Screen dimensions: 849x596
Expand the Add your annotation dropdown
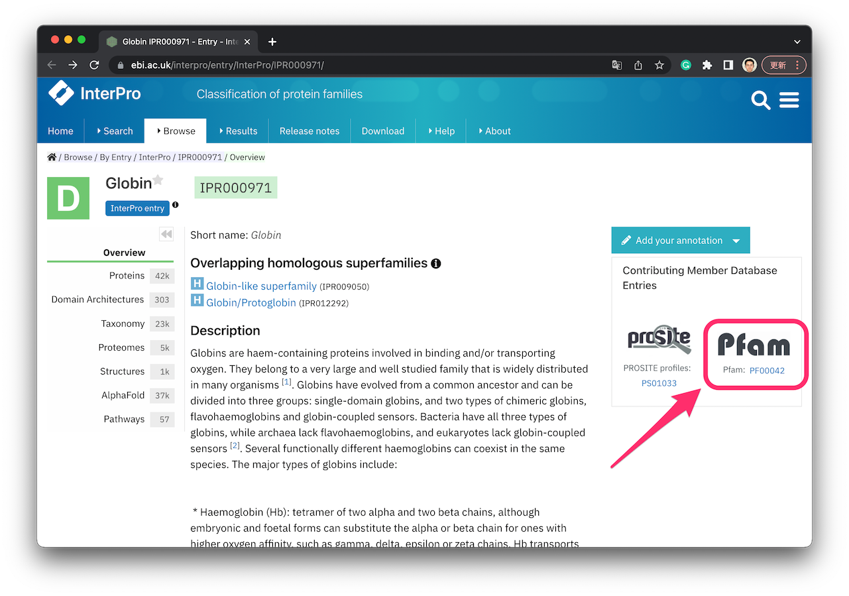736,241
